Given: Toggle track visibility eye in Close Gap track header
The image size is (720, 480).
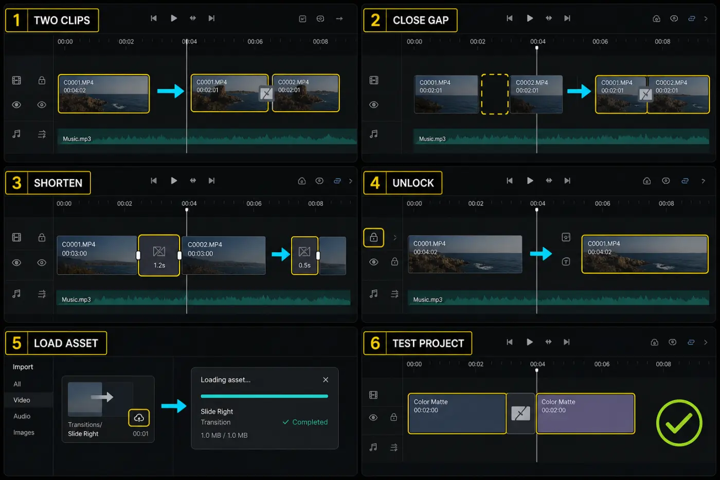Looking at the screenshot, I should (x=374, y=105).
